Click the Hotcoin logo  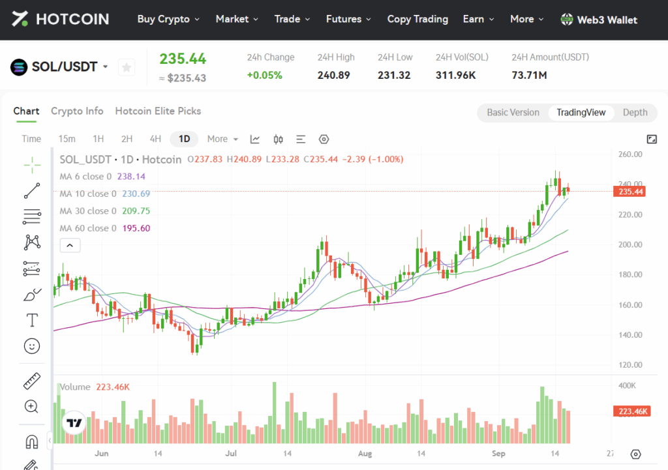[60, 19]
